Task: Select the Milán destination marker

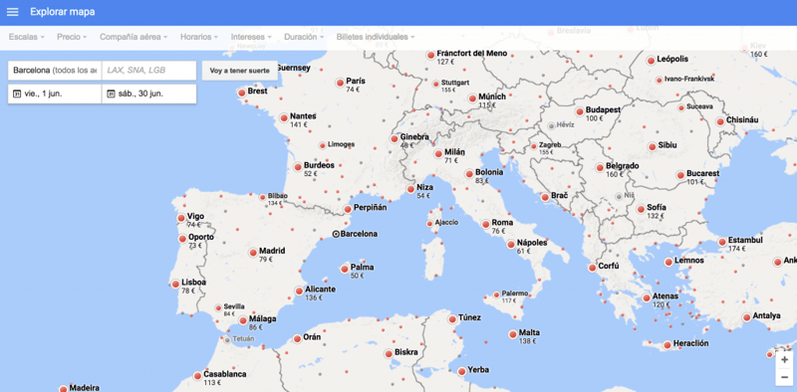Action: (438, 154)
